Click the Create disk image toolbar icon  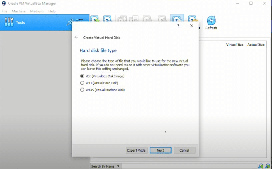click(x=107, y=19)
